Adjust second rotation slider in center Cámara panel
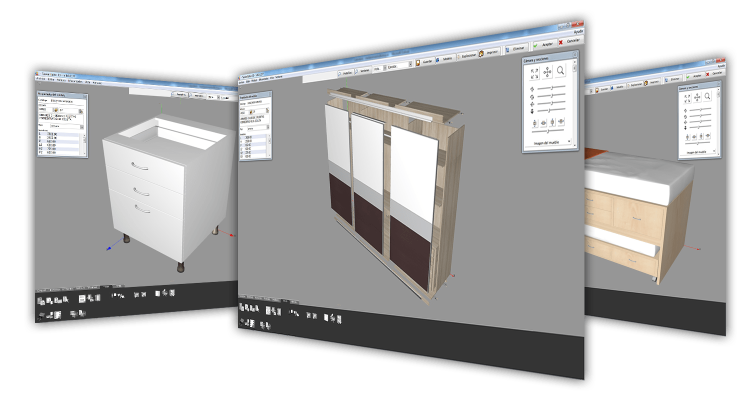This screenshot has height=400, width=750. tap(551, 95)
